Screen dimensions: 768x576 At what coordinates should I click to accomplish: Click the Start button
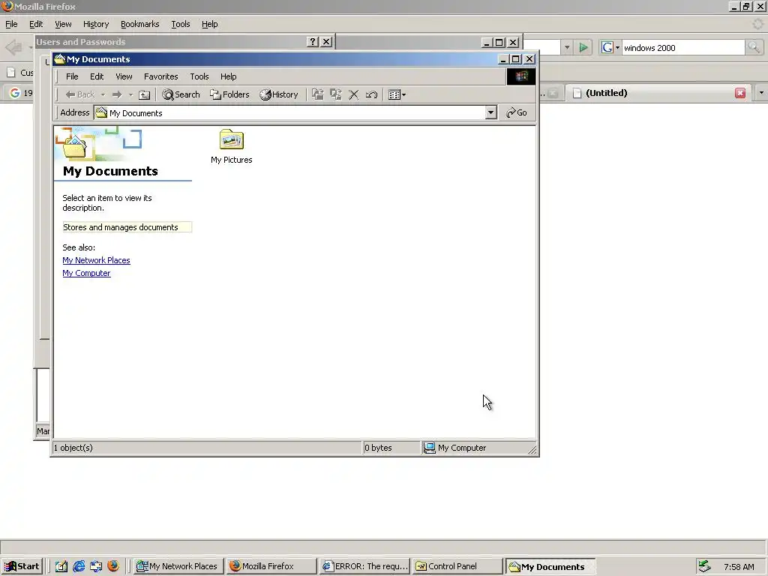click(x=22, y=566)
